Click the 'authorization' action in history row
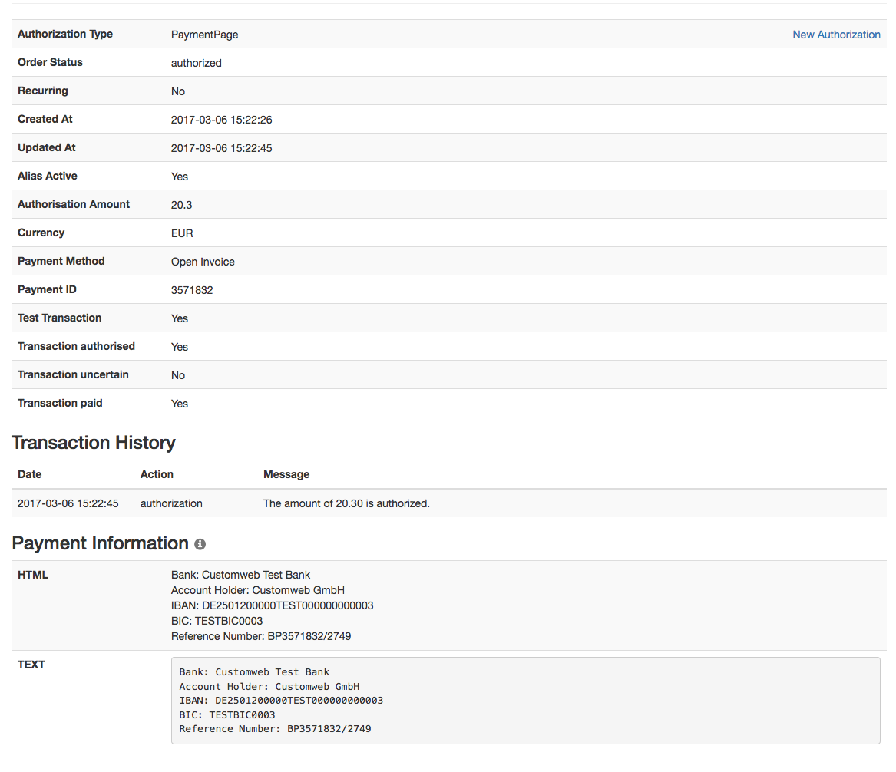The width and height of the screenshot is (896, 772). (x=171, y=503)
